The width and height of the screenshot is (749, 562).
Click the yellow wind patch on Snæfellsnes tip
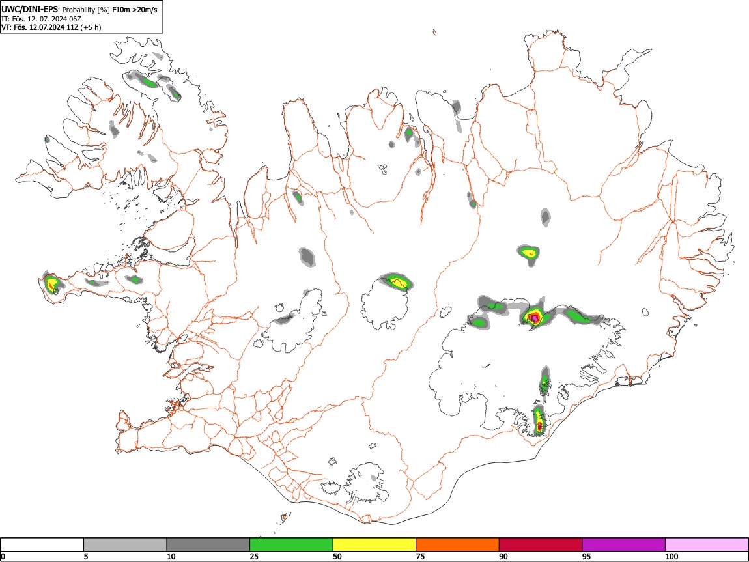coord(51,285)
